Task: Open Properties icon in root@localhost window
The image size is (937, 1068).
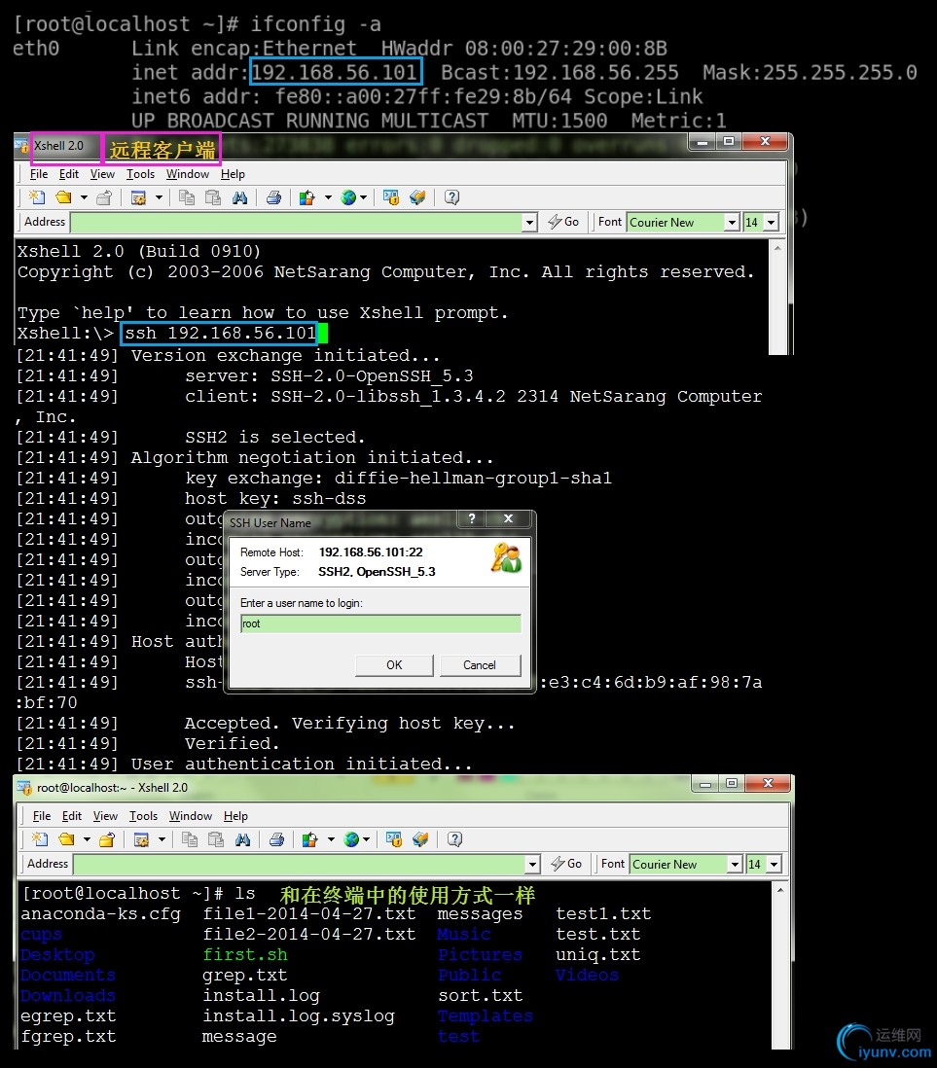Action: (141, 839)
